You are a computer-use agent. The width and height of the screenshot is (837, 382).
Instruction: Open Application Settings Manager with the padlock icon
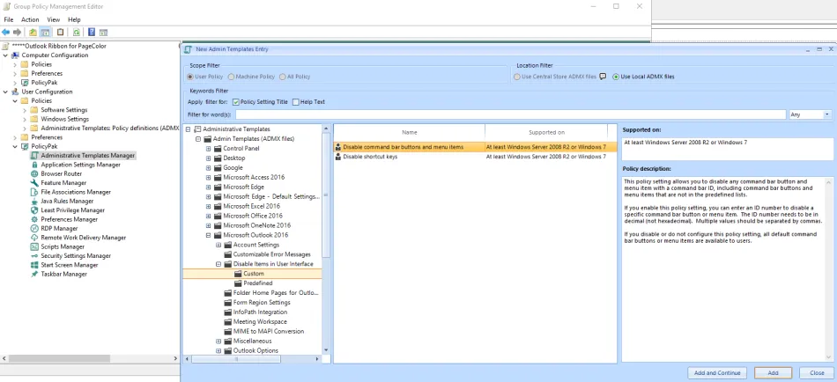click(79, 165)
